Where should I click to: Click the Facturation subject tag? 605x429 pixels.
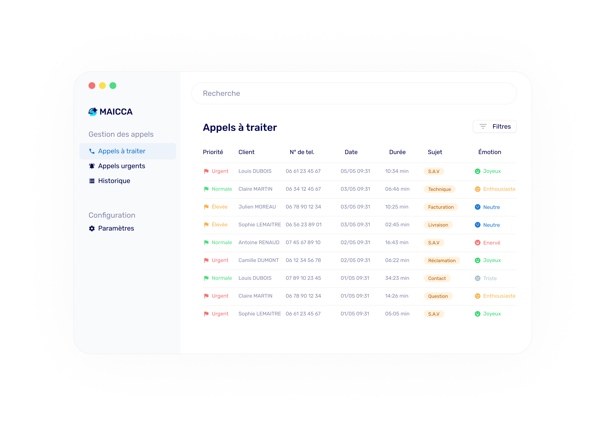pyautogui.click(x=441, y=207)
